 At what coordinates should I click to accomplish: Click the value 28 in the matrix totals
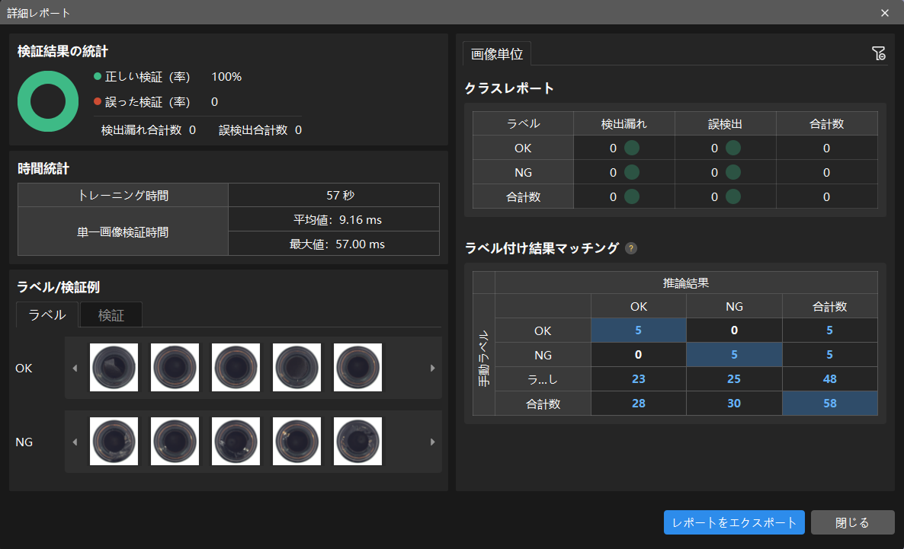tap(639, 404)
